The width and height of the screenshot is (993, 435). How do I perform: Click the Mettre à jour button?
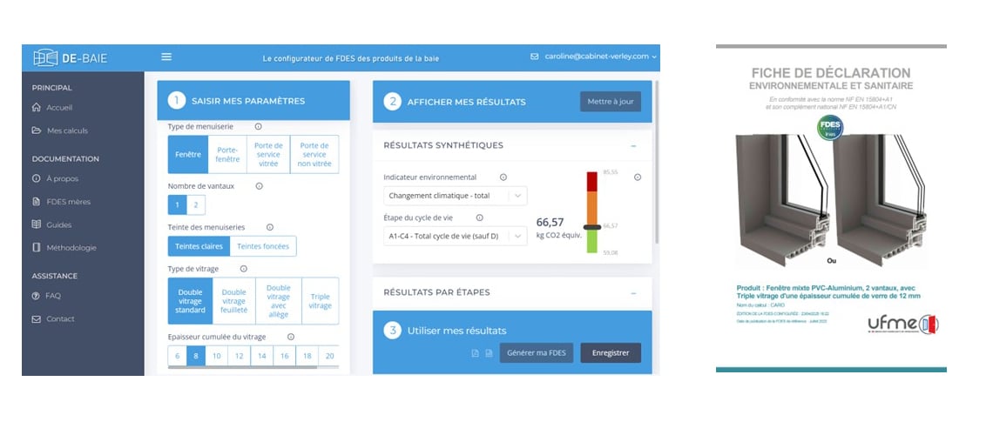[x=611, y=102]
